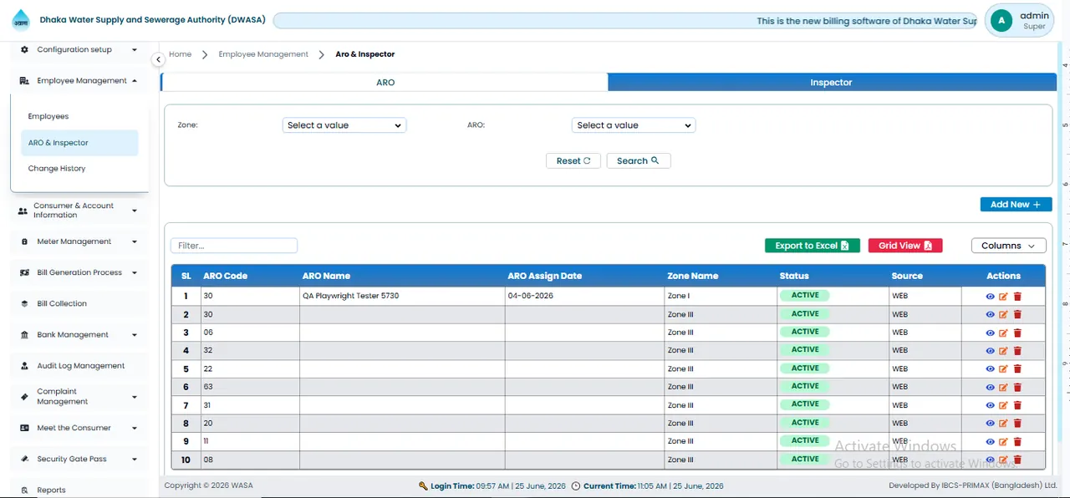1070x498 pixels.
Task: Open Employee Management breadcrumb link
Action: (263, 54)
